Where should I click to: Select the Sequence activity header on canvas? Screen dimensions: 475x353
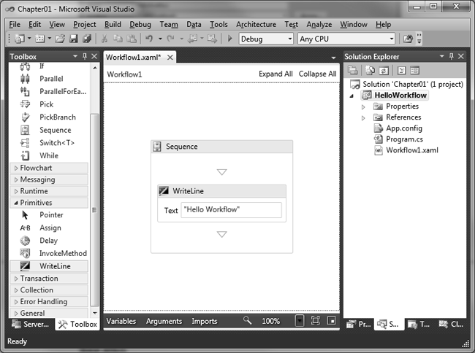coord(221,147)
